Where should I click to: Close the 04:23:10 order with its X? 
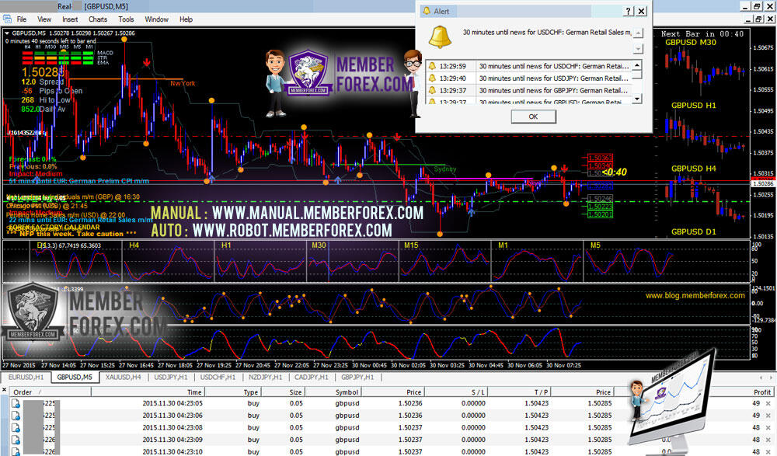pyautogui.click(x=768, y=451)
